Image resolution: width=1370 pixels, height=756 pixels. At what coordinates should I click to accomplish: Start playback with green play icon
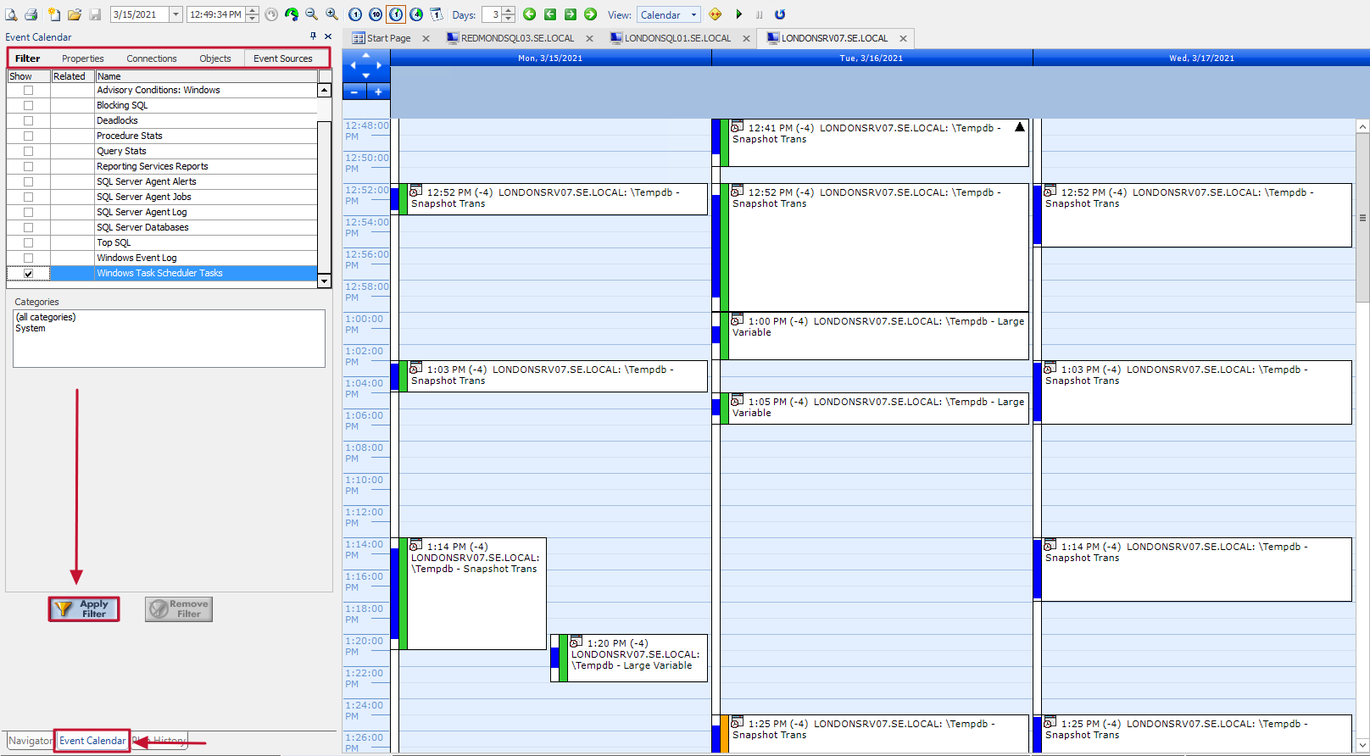tap(738, 14)
